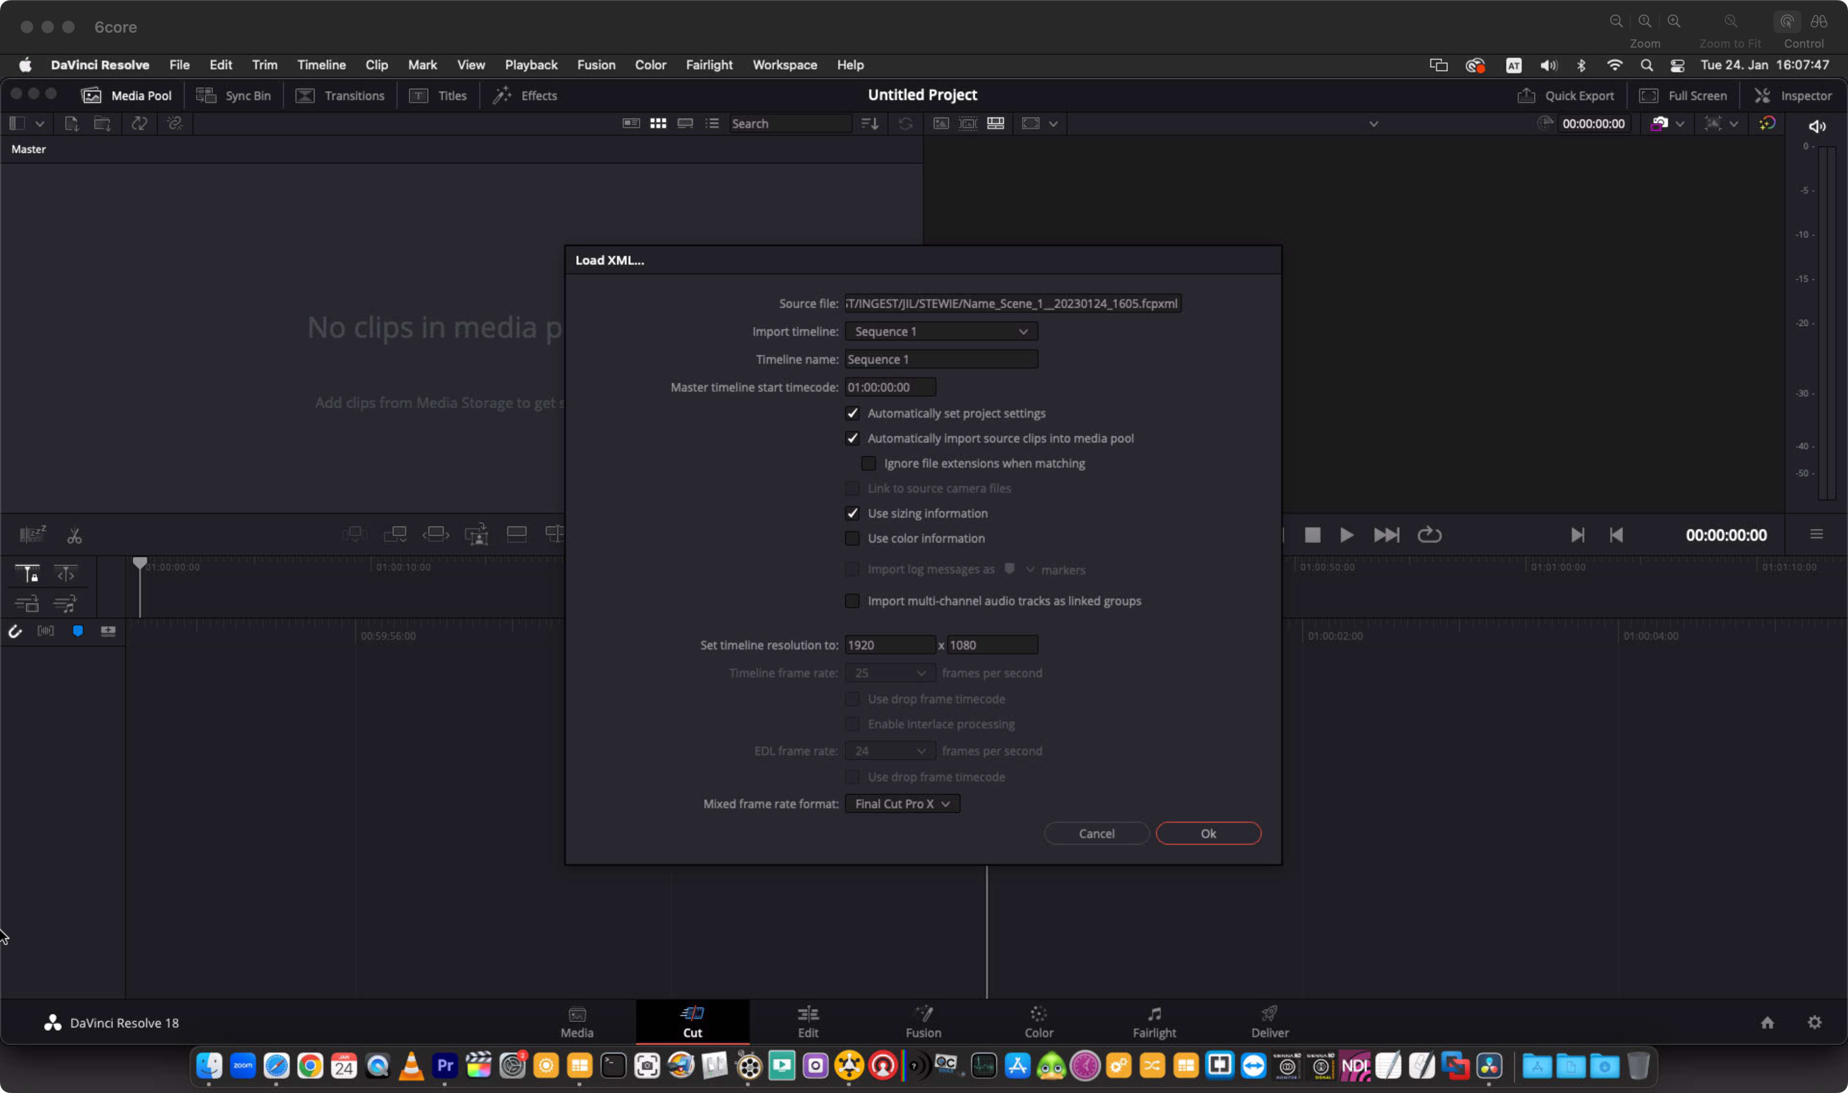Toggle Link to source camera files checkbox

point(852,488)
